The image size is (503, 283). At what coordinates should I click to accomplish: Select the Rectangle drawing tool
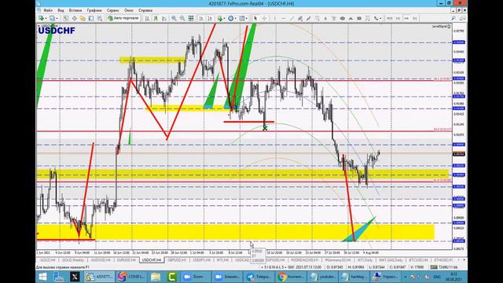point(359,18)
